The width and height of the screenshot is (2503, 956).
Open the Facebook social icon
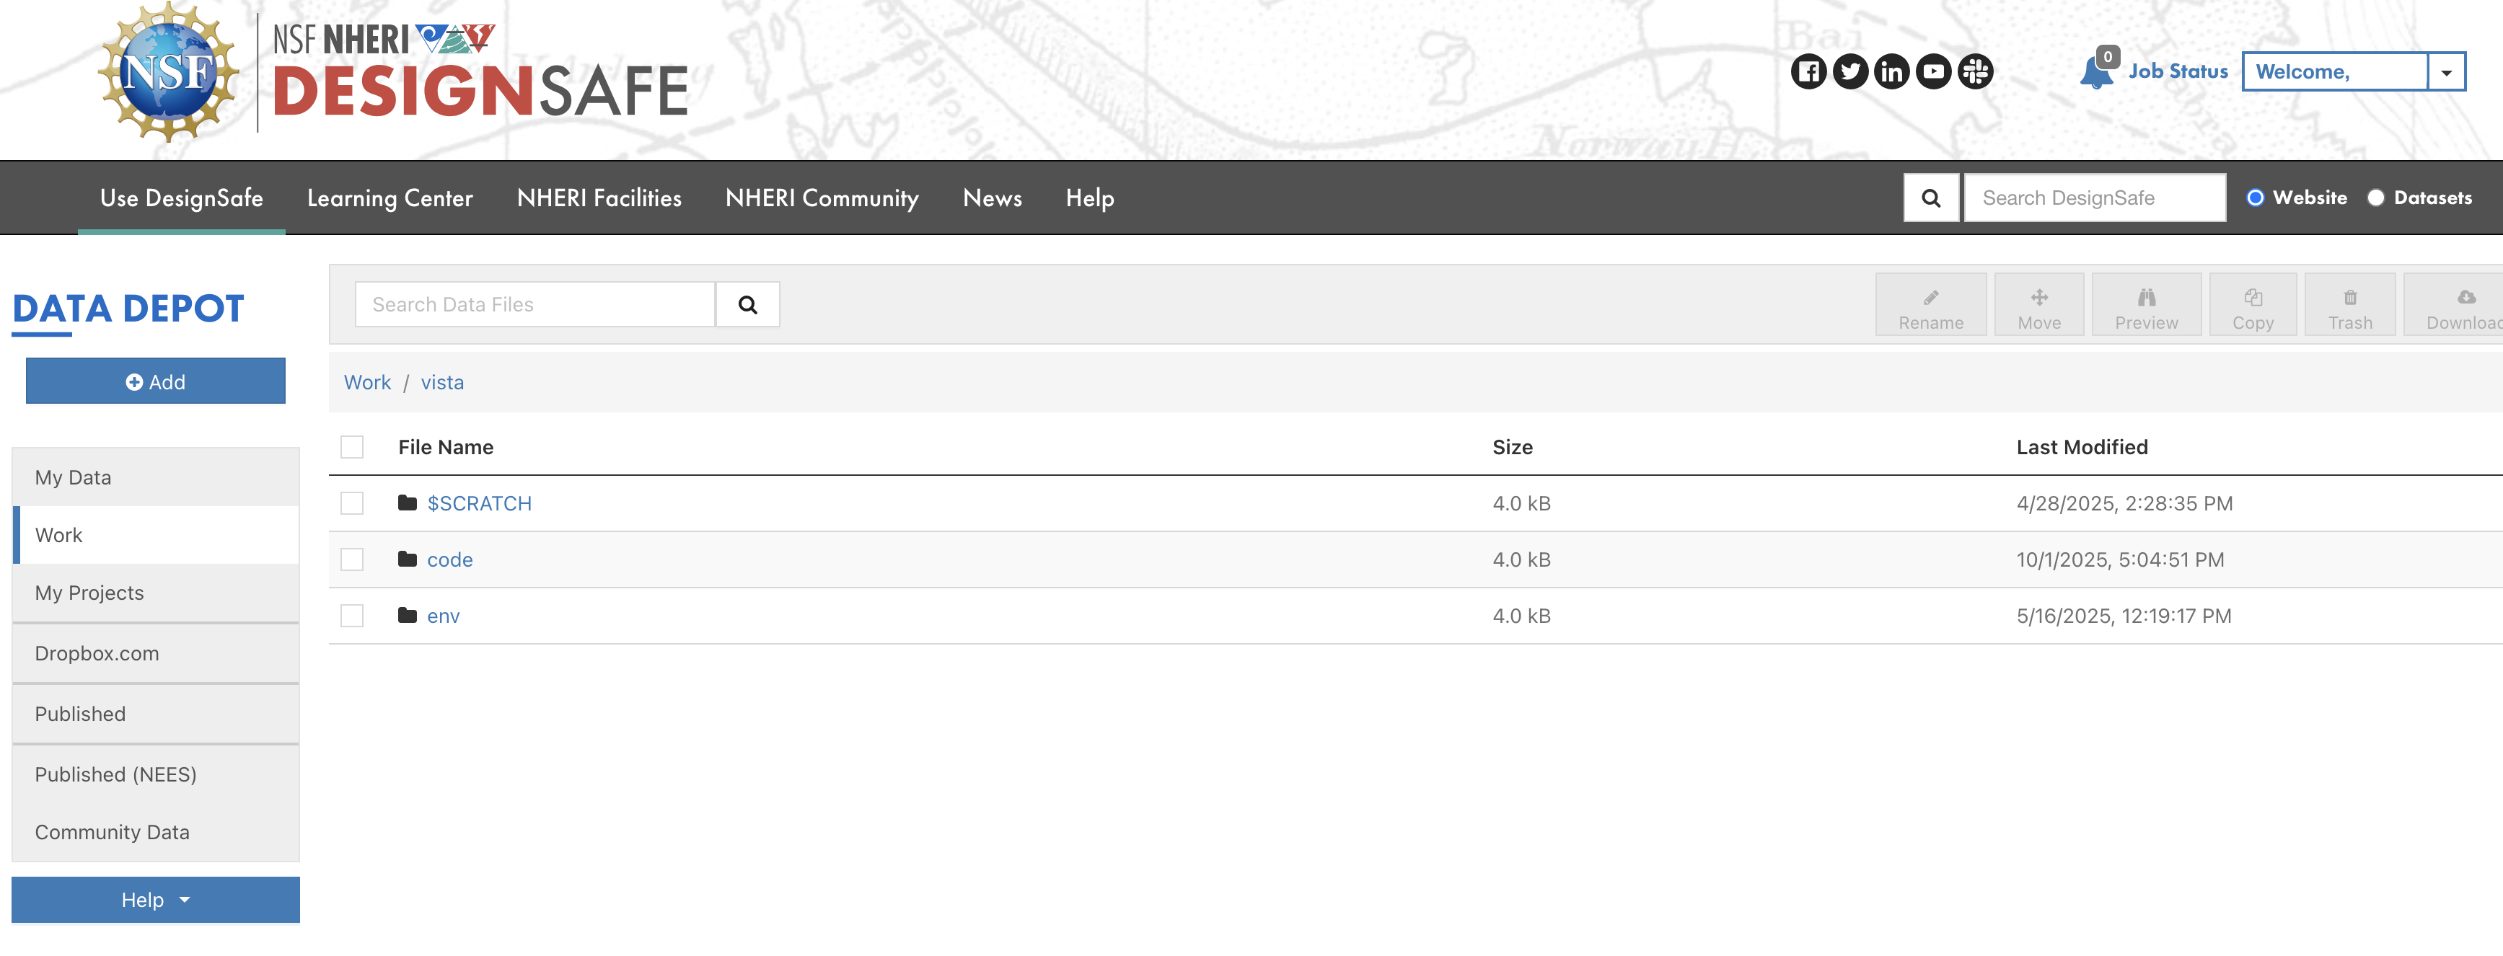tap(1808, 72)
